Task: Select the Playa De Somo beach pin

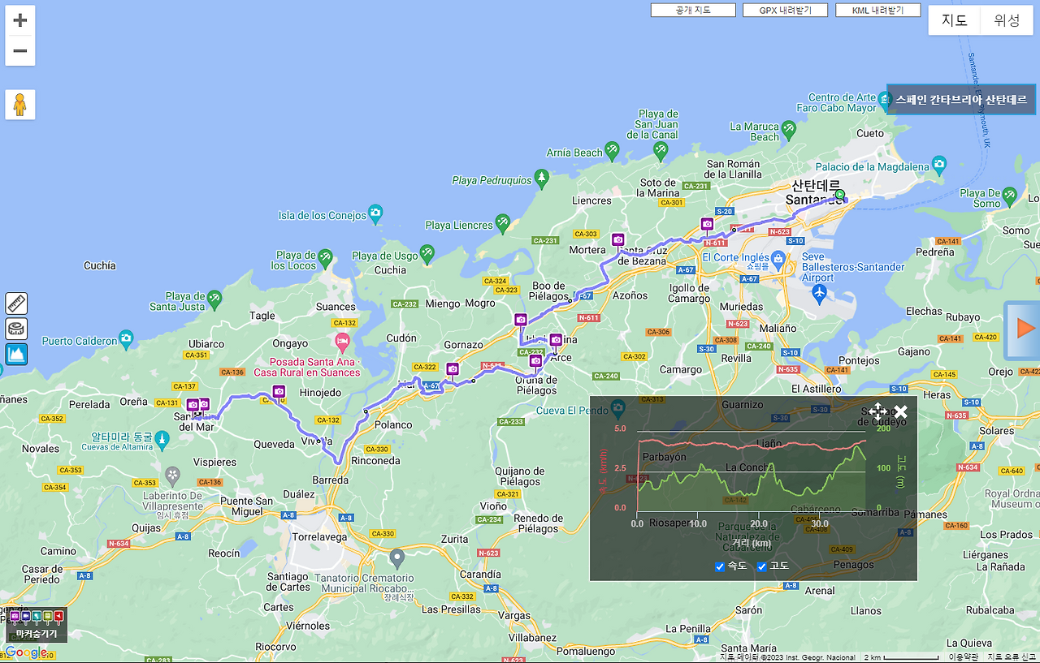Action: click(x=1009, y=195)
